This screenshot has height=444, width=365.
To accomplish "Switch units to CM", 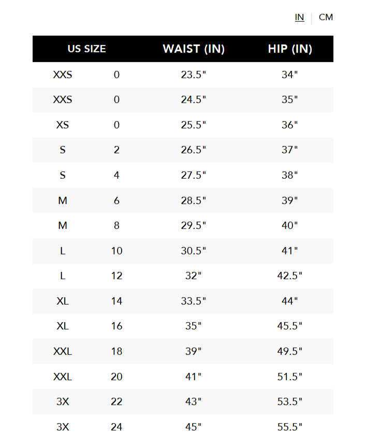I will [326, 17].
